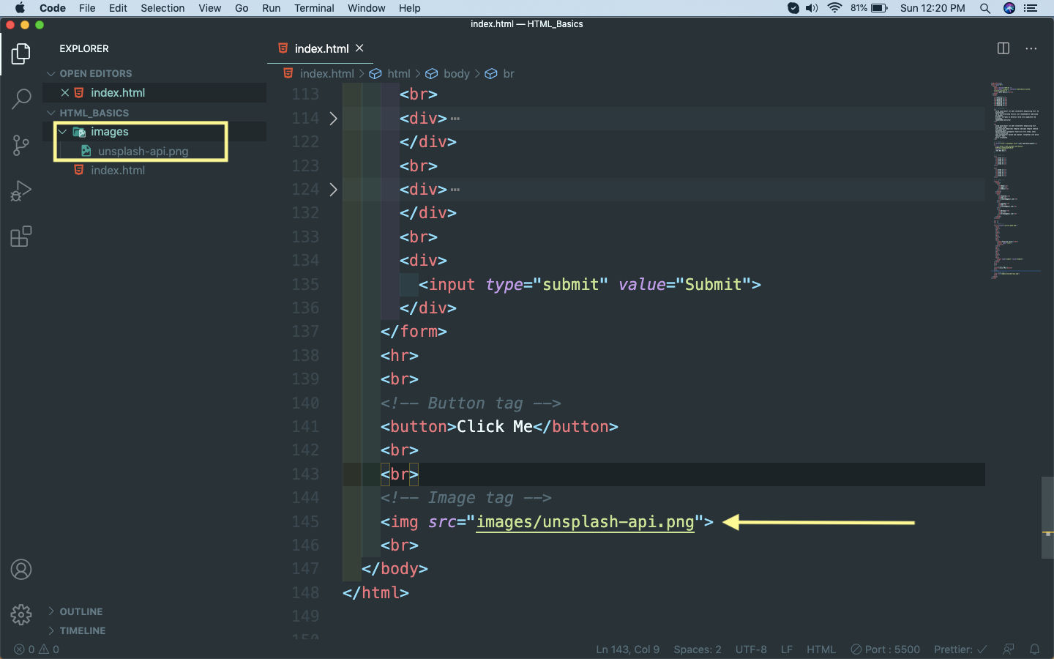Open the Accounts menu in activity bar
Image resolution: width=1054 pixels, height=659 pixels.
click(21, 570)
